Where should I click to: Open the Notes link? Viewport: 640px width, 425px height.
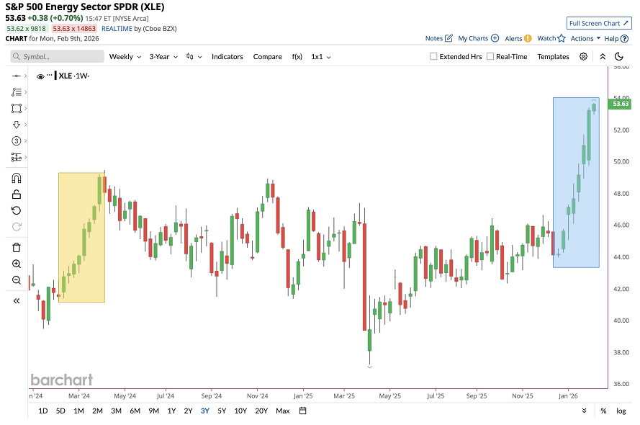click(x=434, y=38)
